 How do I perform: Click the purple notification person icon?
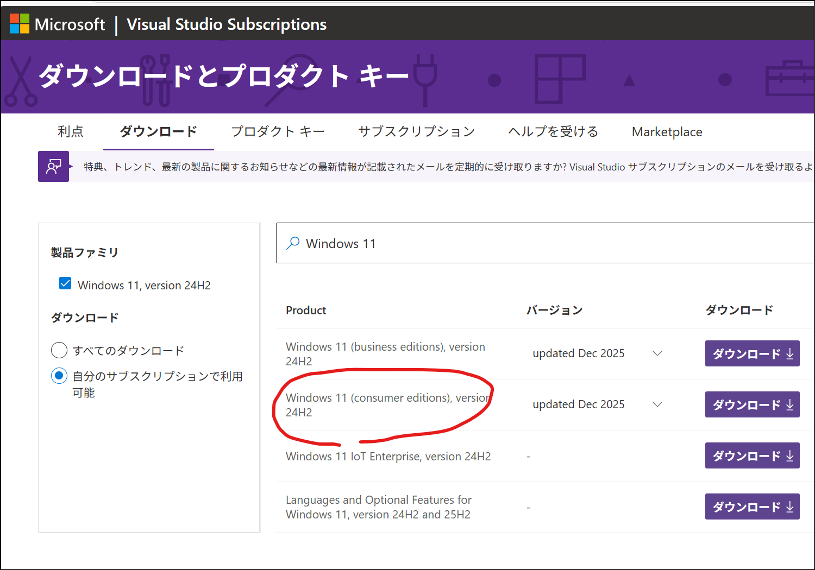coord(53,166)
